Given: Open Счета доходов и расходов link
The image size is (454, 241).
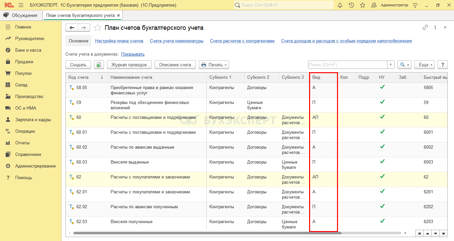Looking at the screenshot, I should pyautogui.click(x=346, y=41).
